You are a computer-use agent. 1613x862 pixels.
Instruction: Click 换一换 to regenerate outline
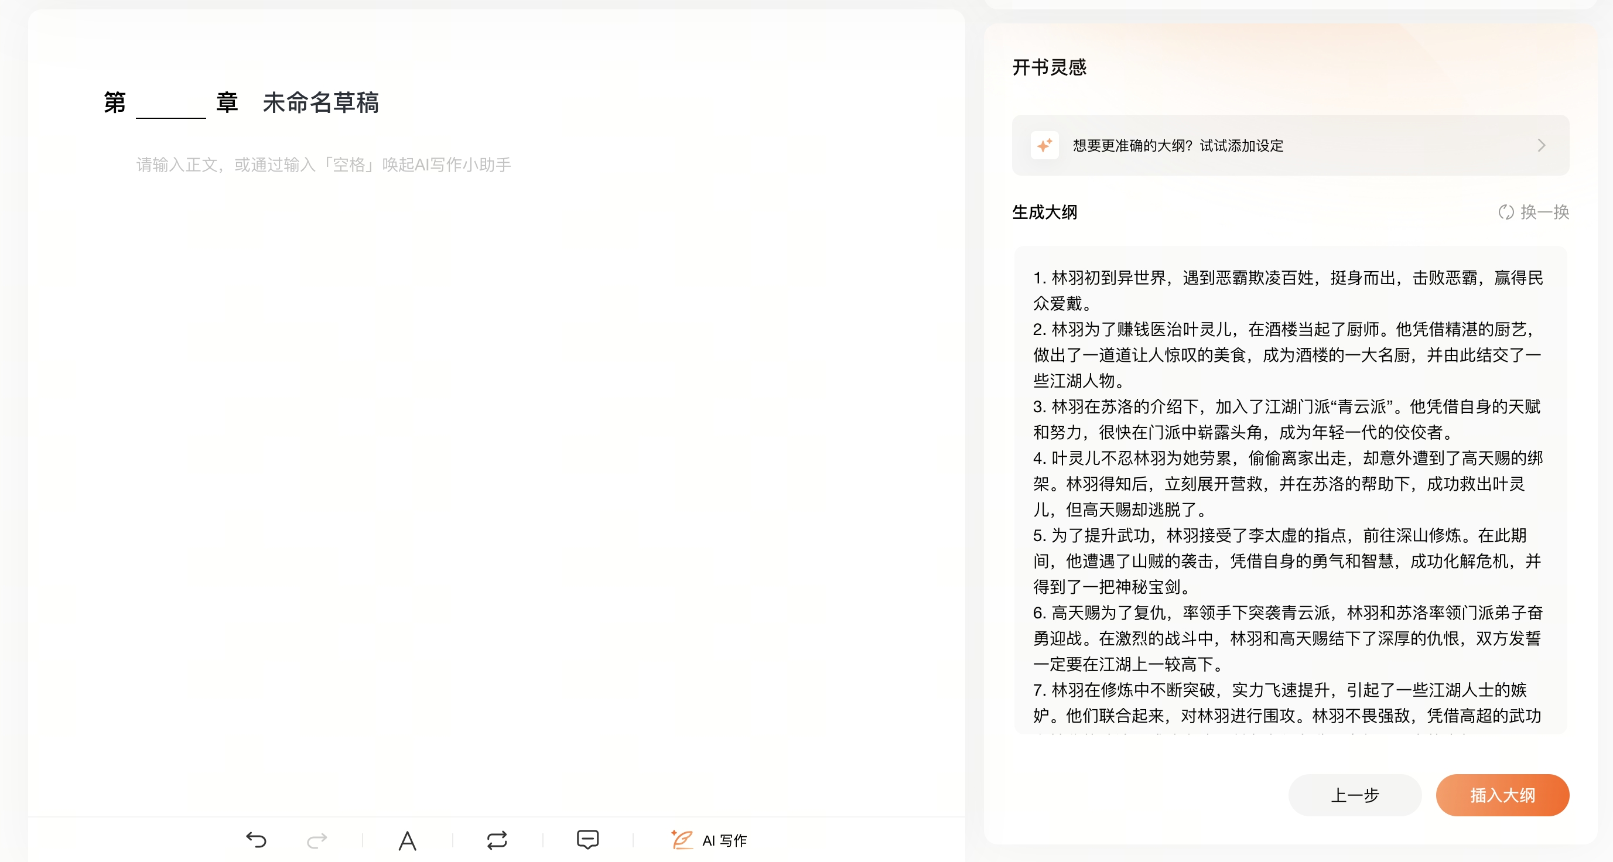pyautogui.click(x=1544, y=212)
